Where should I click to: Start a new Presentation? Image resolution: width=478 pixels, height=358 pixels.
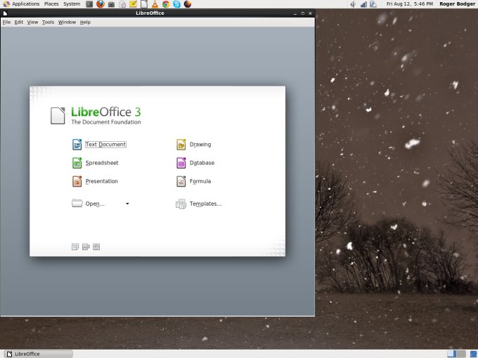[x=95, y=181]
